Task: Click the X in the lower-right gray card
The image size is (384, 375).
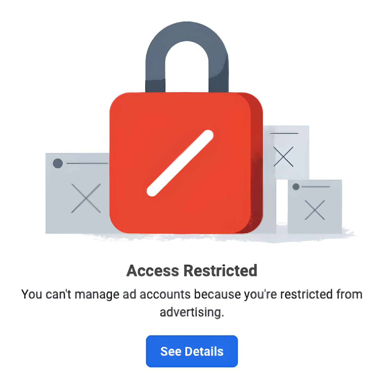Action: (x=315, y=210)
